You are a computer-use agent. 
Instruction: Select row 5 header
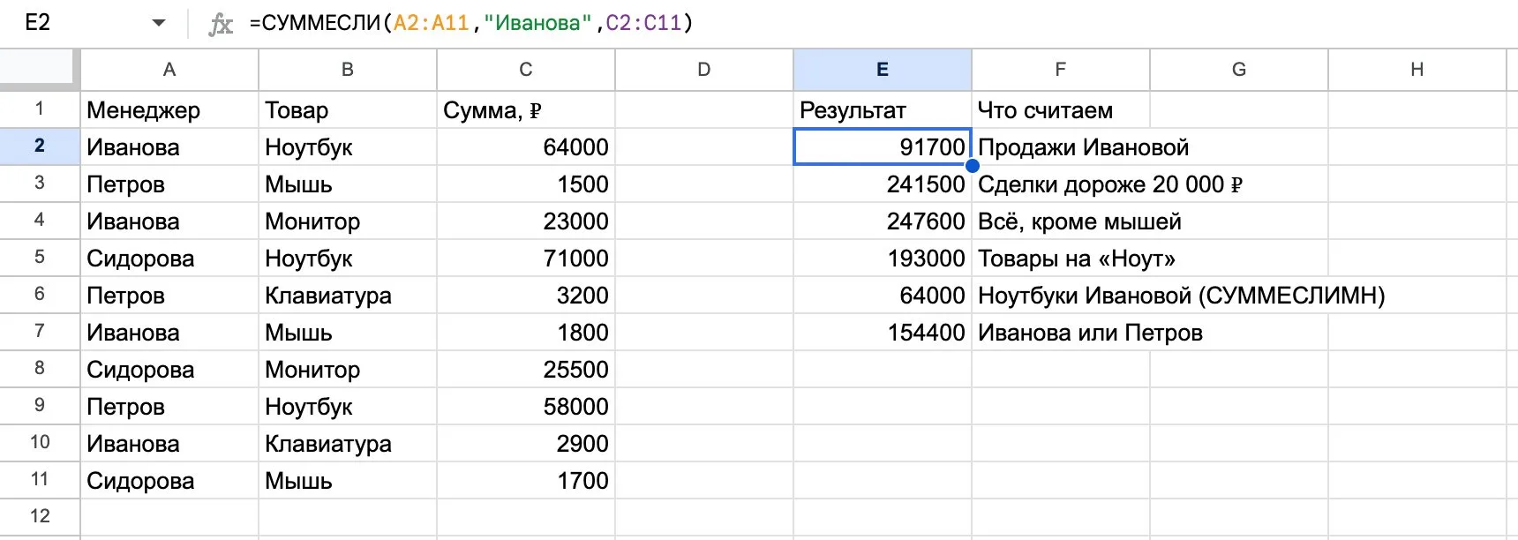[40, 258]
